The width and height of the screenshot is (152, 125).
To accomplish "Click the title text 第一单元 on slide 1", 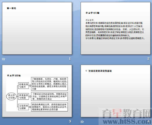I will (12, 8).
